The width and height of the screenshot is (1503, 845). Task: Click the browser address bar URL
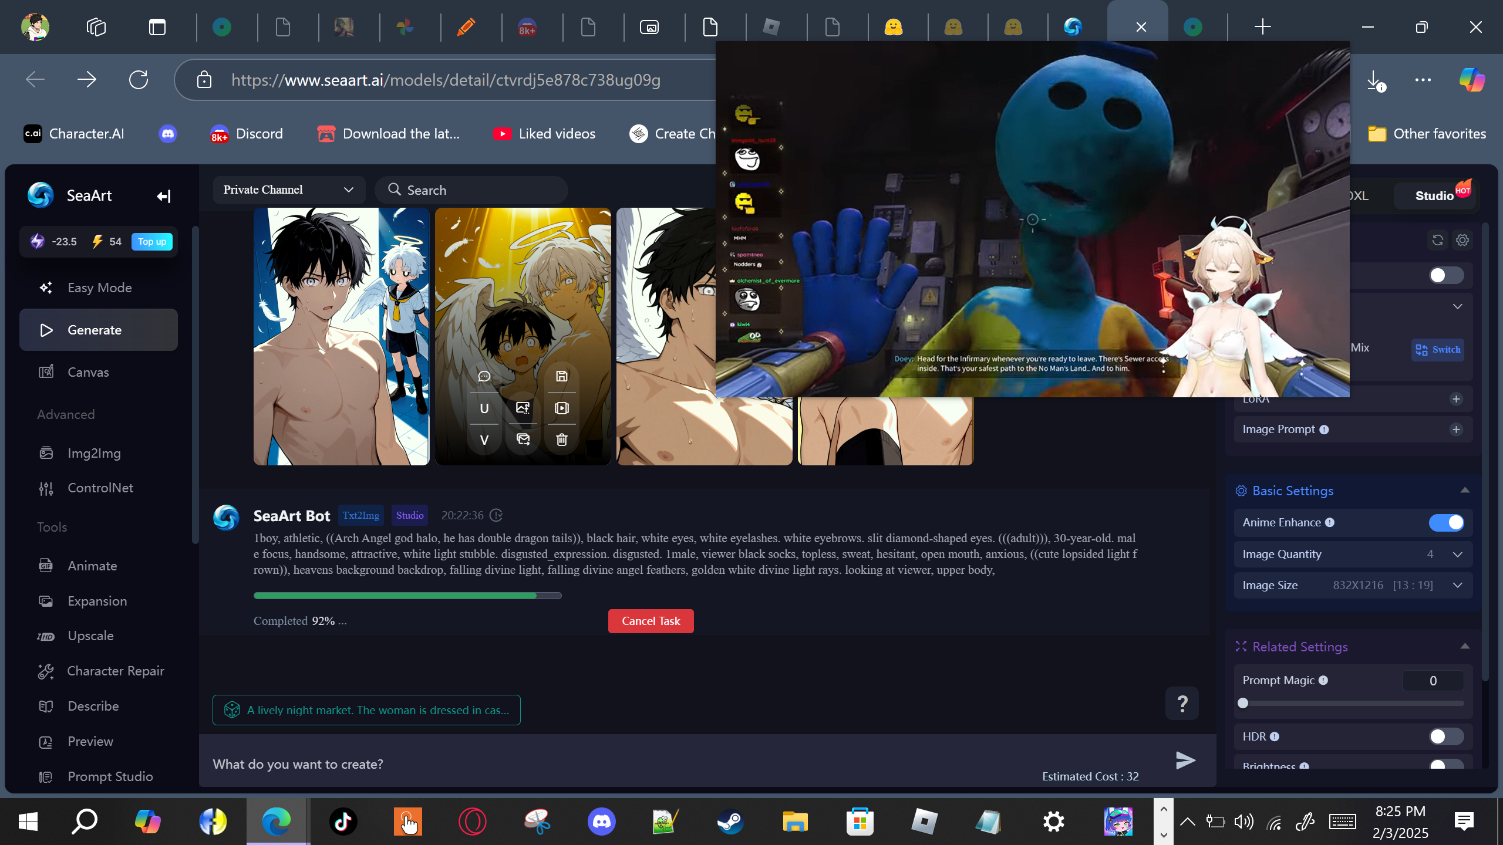(446, 79)
